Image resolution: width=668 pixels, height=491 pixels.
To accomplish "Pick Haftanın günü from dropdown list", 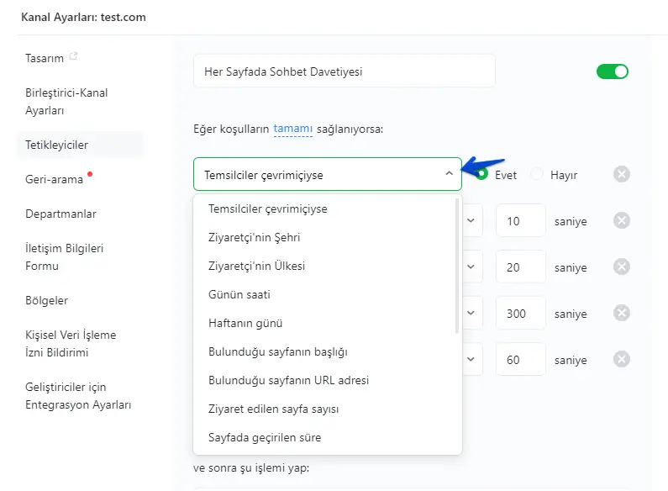I will [245, 323].
